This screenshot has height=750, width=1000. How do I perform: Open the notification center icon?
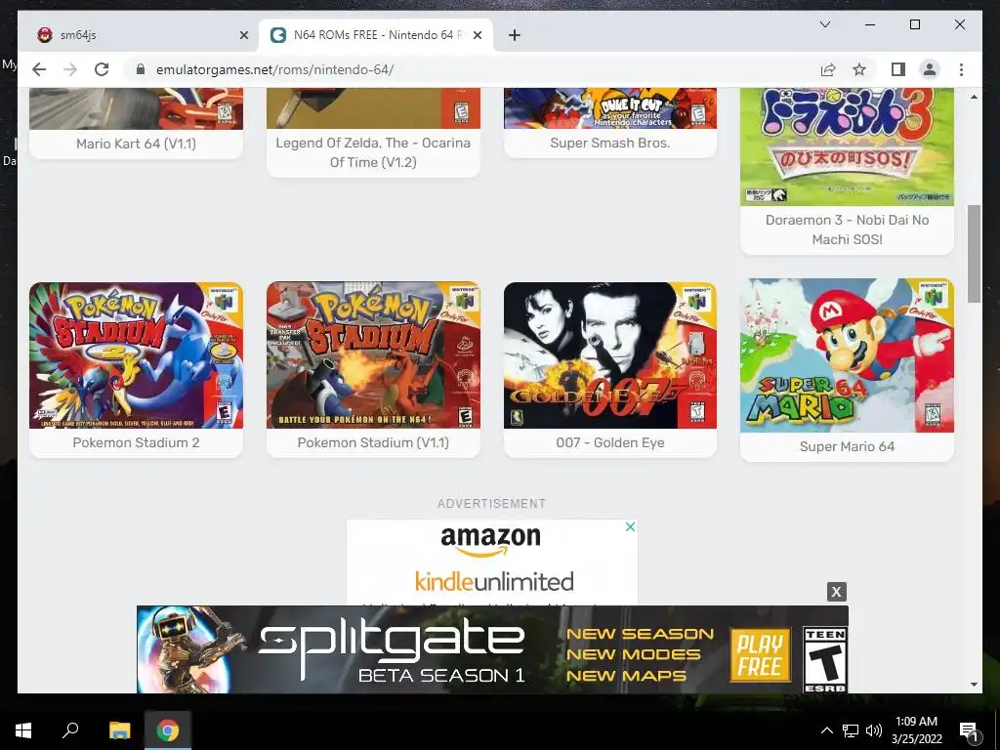pos(969,730)
